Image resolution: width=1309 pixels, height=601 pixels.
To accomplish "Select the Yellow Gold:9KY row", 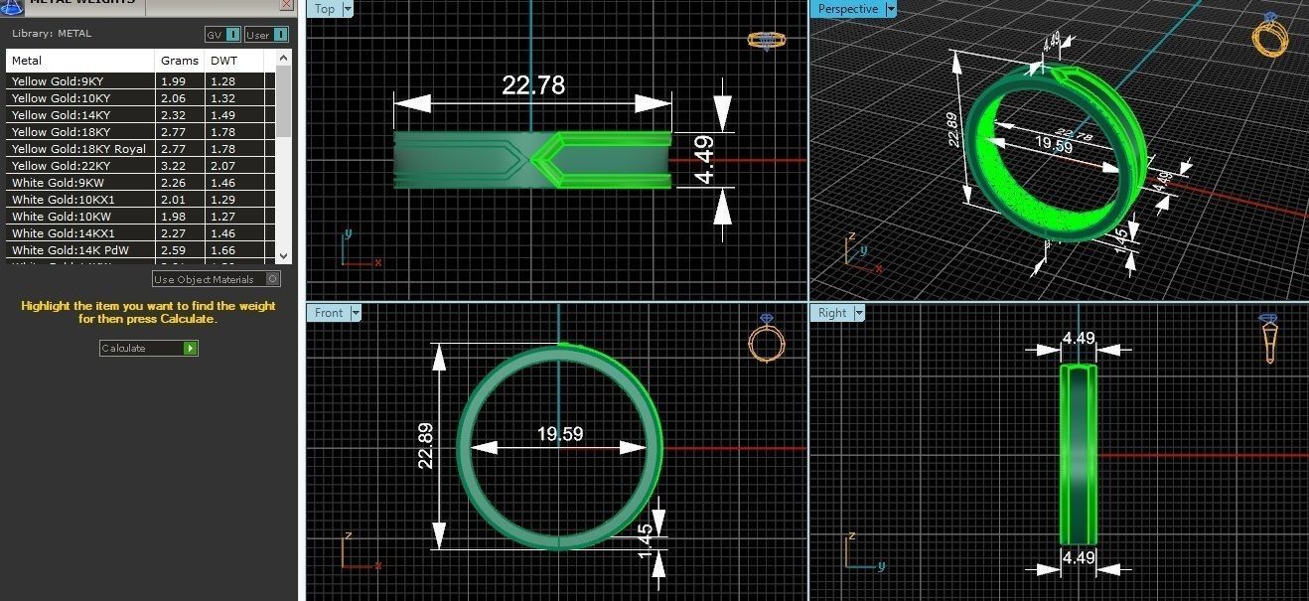I will pos(140,81).
